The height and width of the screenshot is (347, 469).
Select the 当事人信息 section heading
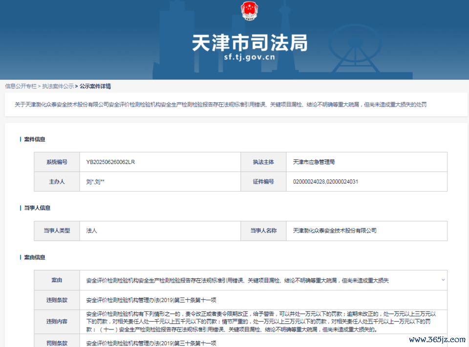click(37, 208)
